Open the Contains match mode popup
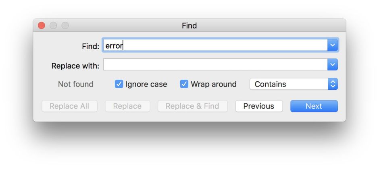 [294, 84]
